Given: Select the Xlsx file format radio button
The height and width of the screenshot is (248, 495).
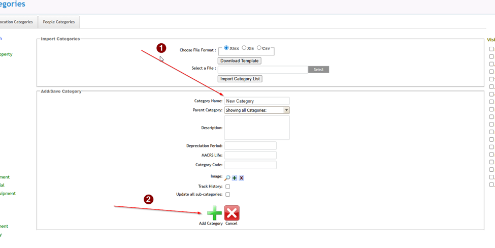Looking at the screenshot, I should [x=226, y=48].
